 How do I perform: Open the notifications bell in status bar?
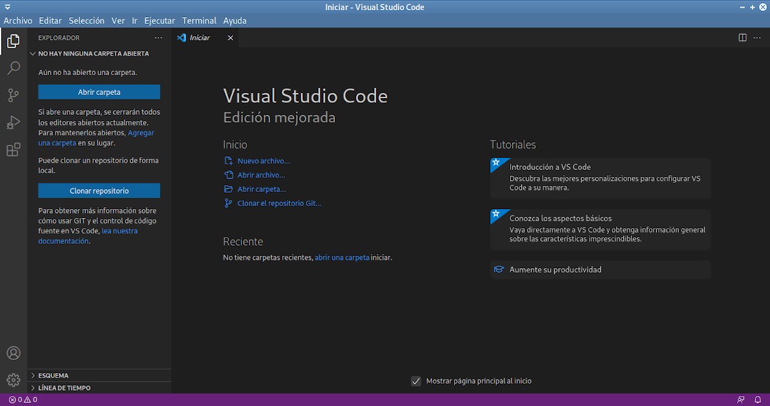point(758,400)
